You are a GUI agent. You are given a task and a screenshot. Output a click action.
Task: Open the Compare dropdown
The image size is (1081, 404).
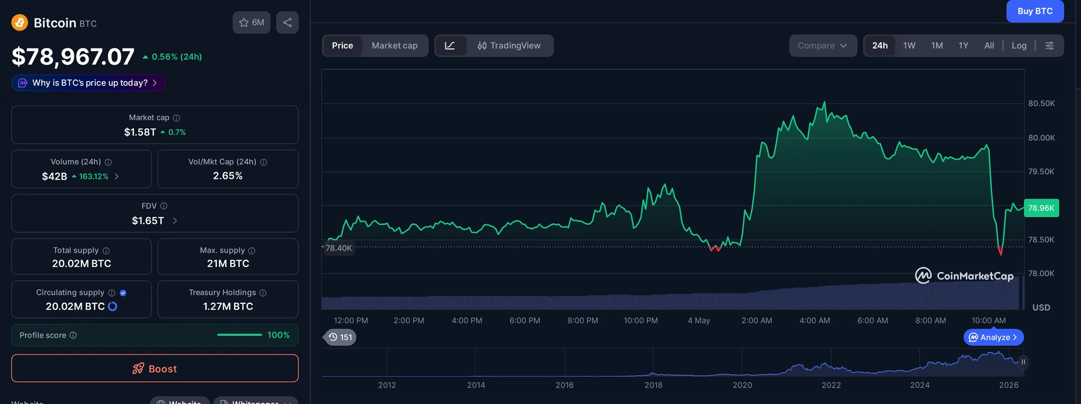point(823,46)
